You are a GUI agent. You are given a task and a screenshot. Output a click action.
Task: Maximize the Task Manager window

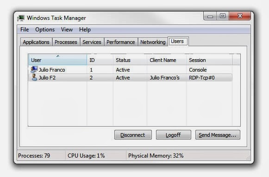(223, 16)
